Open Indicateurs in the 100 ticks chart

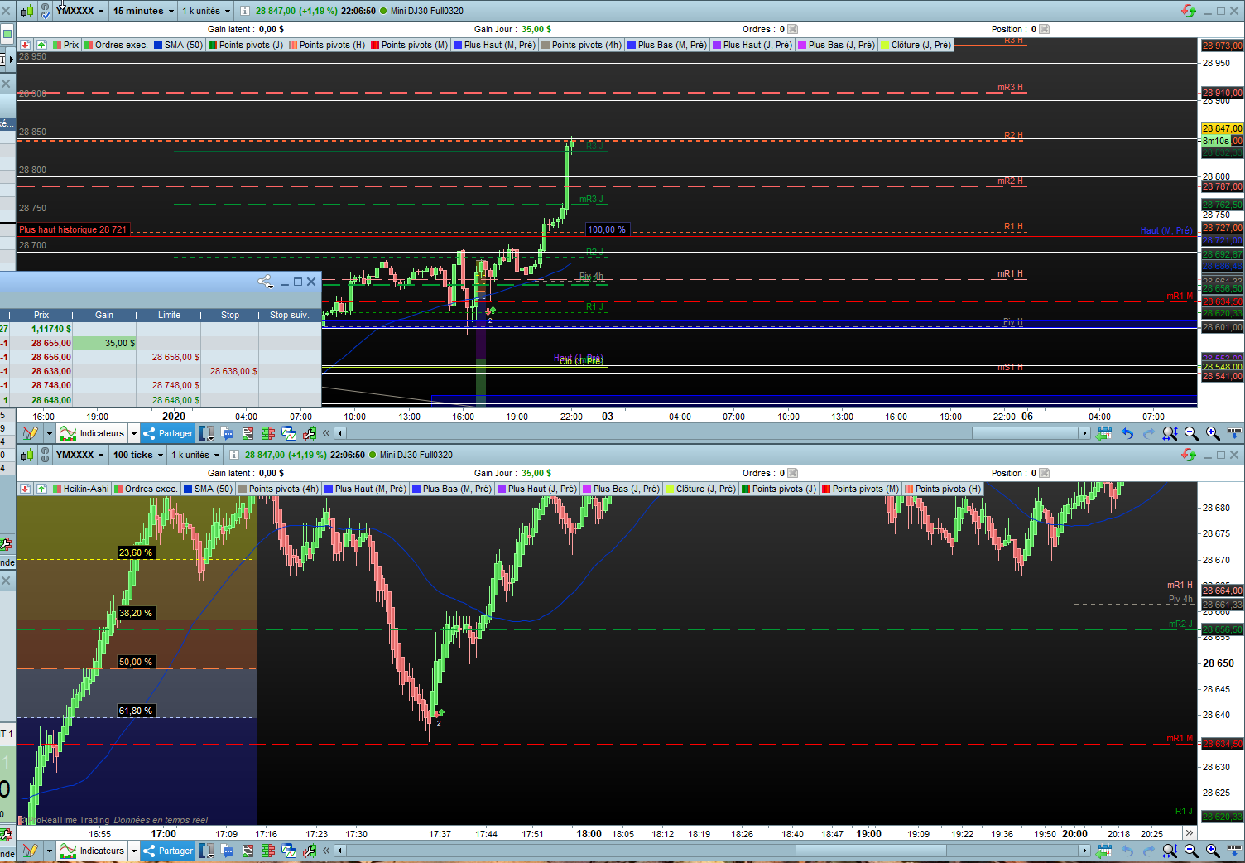tap(93, 851)
